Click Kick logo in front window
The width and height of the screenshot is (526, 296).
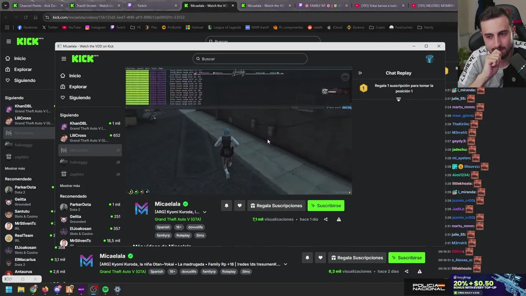pos(85,58)
